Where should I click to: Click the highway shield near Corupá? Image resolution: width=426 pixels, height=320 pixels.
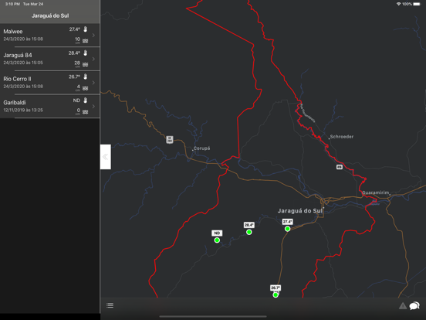[x=170, y=140]
